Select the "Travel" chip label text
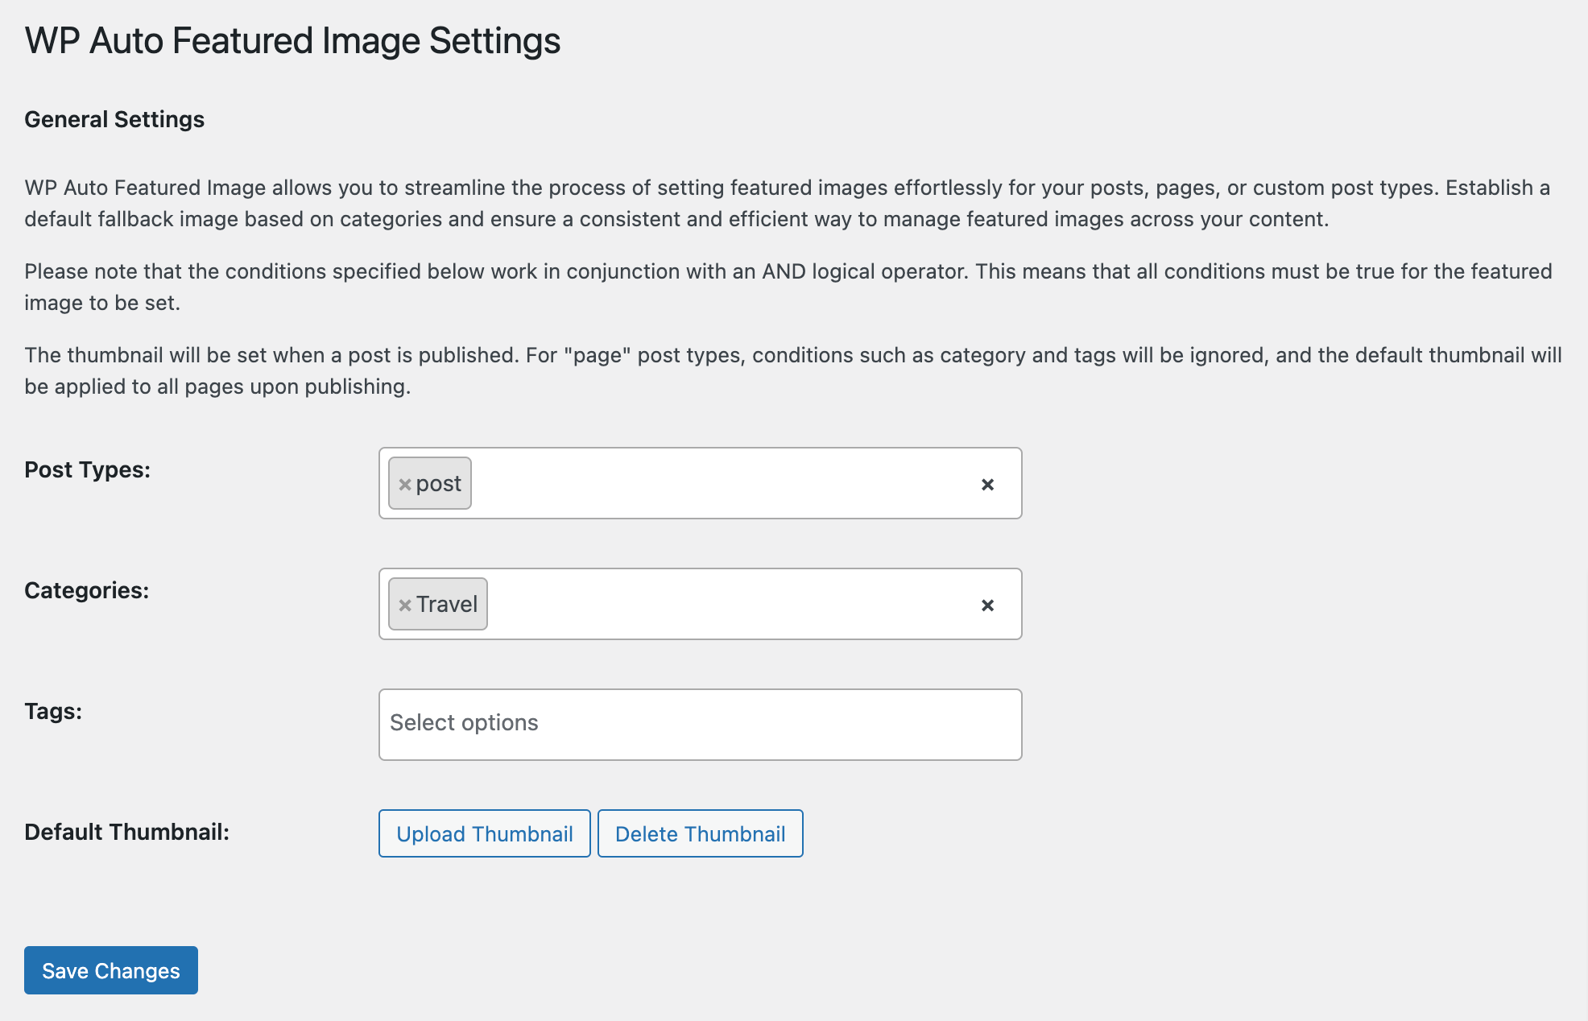1588x1021 pixels. (447, 605)
